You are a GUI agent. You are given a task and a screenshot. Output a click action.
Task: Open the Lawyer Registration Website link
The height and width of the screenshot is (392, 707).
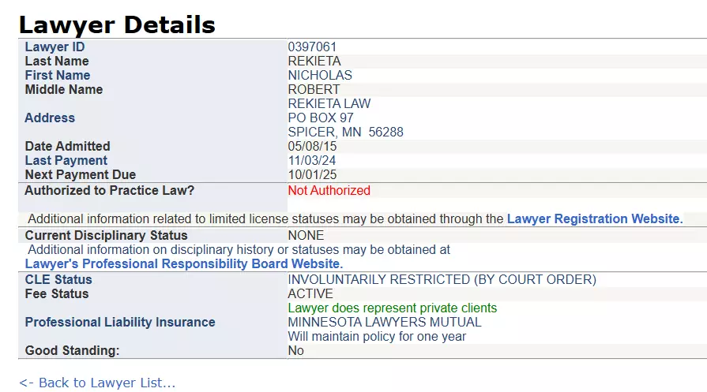[595, 218]
